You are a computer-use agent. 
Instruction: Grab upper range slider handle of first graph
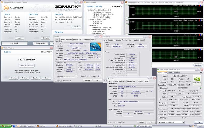coord(127,5)
